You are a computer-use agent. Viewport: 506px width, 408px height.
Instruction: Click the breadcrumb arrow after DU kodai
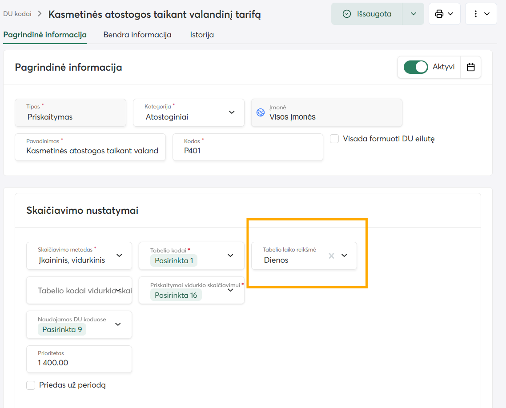[40, 13]
